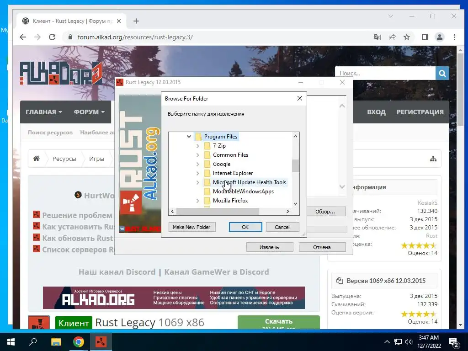Click the ALKAD.ORG hosting banner

point(174,298)
